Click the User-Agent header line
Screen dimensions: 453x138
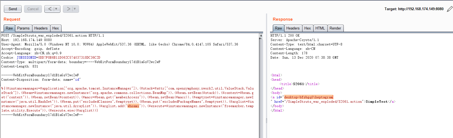pyautogui.click(x=119, y=44)
